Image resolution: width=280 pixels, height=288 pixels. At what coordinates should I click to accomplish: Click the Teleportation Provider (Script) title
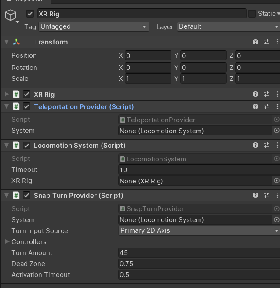coord(84,106)
